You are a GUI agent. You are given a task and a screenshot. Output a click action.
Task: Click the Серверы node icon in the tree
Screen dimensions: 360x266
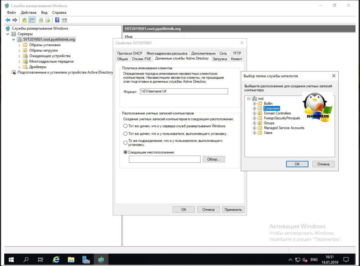(13, 34)
